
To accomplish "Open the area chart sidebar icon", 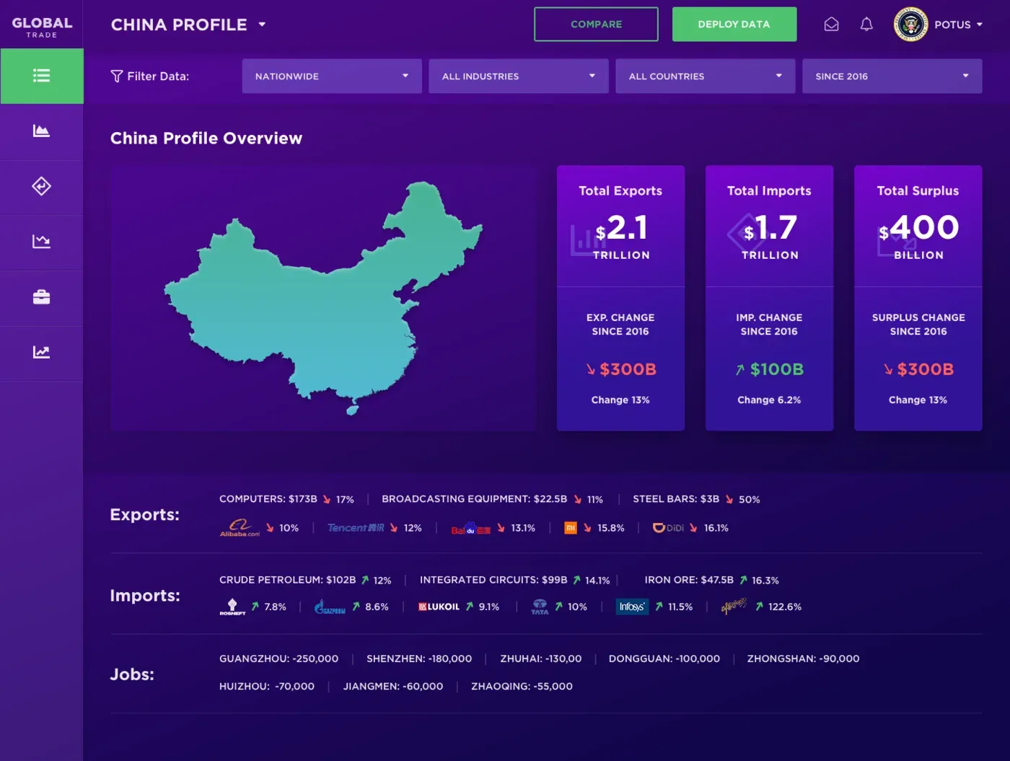I will (42, 131).
